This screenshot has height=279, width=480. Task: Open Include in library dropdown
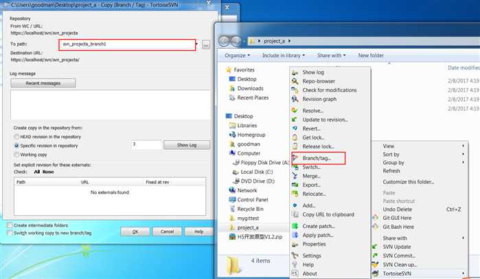[x=284, y=56]
